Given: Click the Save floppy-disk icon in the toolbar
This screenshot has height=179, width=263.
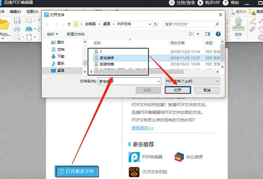Looking at the screenshot, I should tap(17, 21).
